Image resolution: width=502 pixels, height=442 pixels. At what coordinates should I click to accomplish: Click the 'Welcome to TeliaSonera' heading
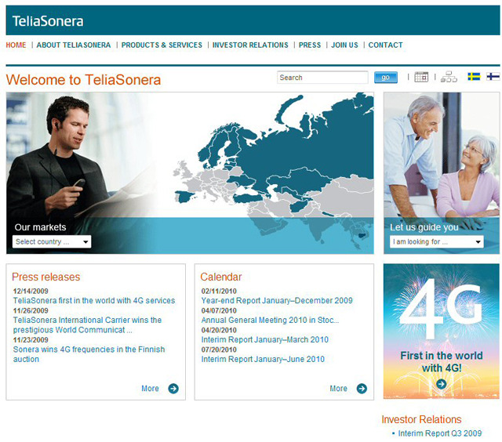tap(83, 80)
